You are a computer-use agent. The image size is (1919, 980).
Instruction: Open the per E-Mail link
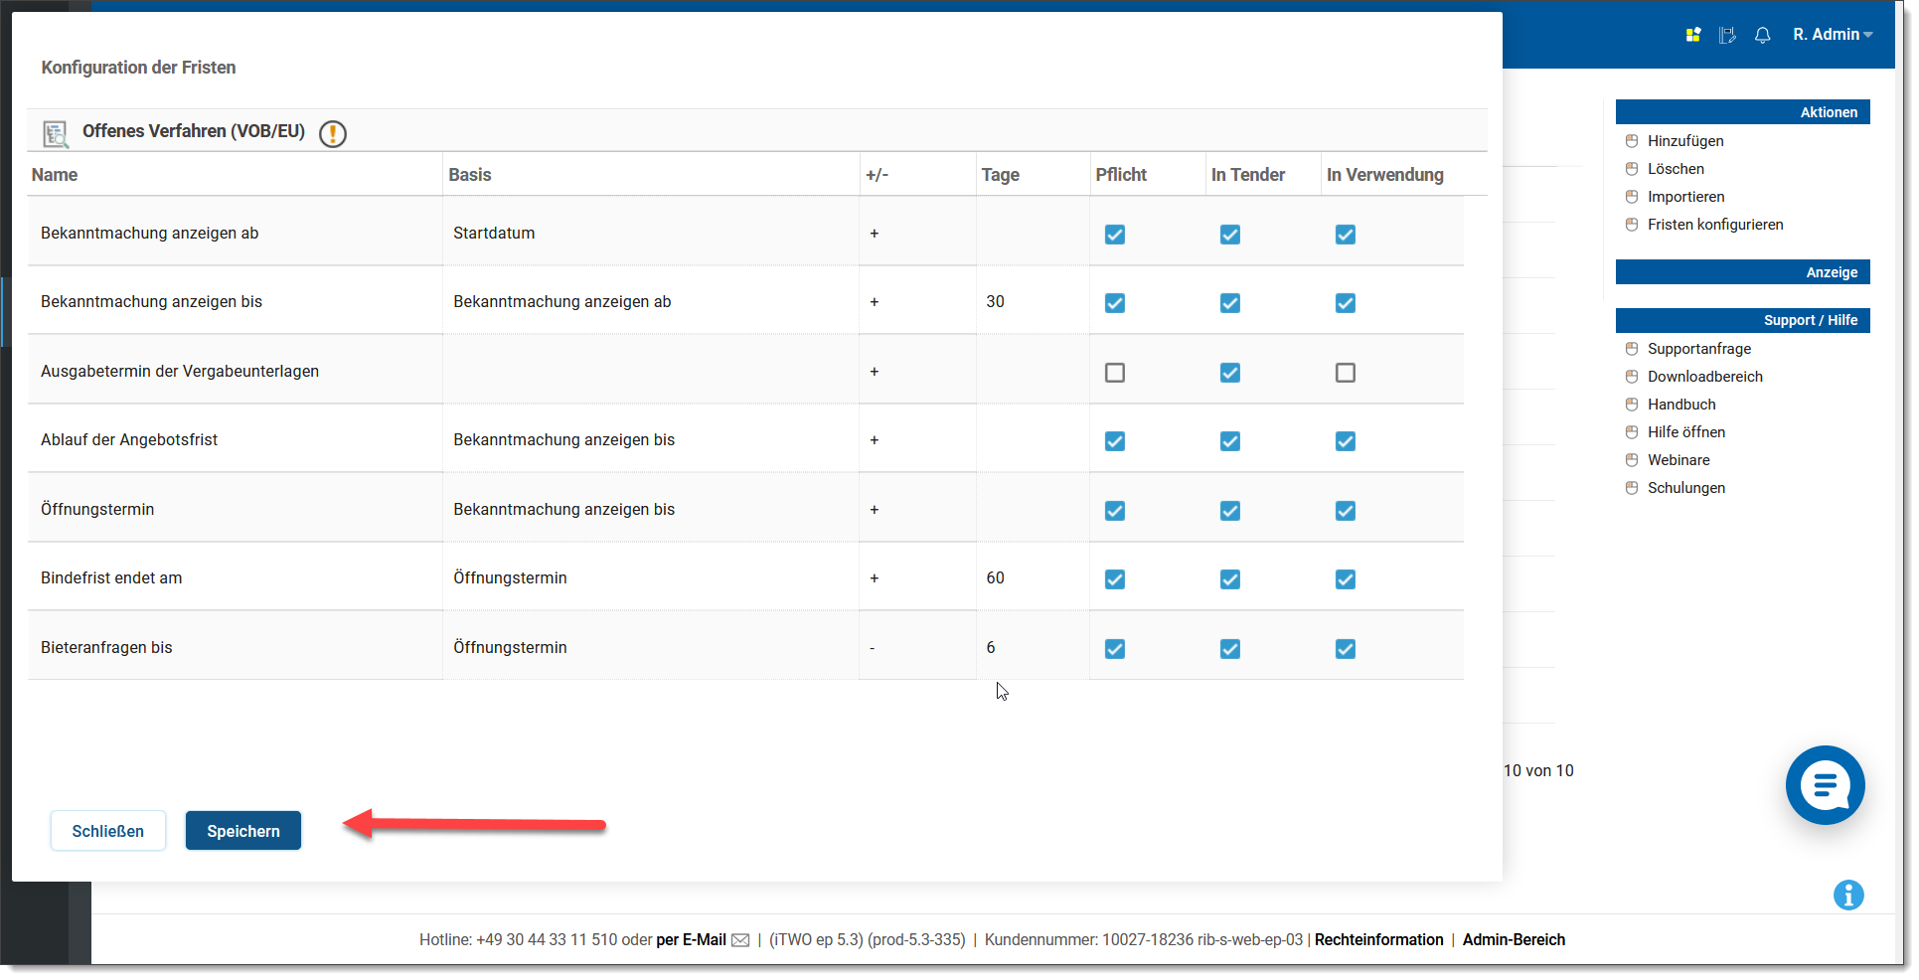click(x=691, y=940)
